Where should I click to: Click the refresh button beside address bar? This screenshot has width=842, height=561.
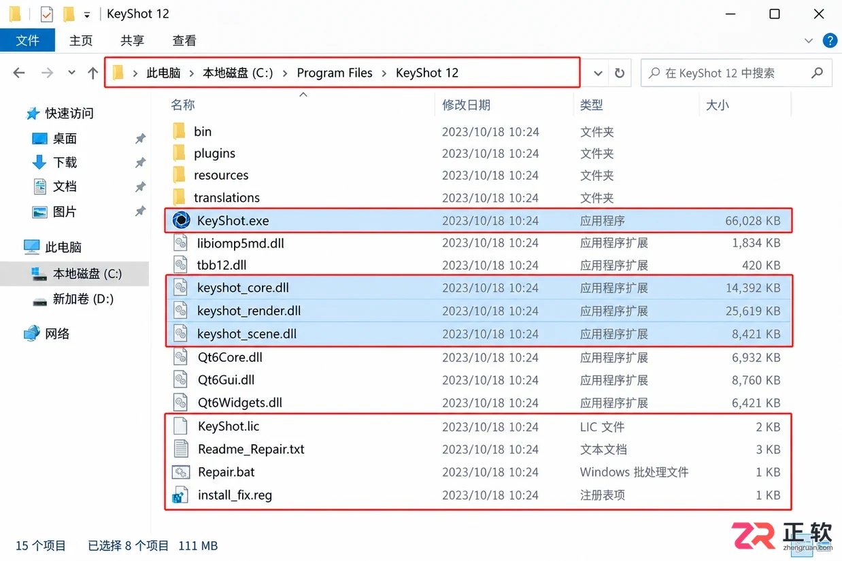(x=620, y=73)
